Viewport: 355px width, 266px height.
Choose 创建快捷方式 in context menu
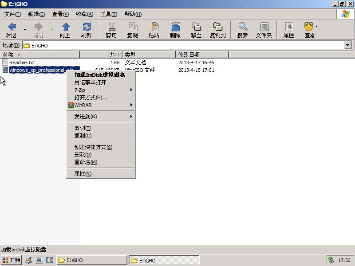(x=101, y=147)
